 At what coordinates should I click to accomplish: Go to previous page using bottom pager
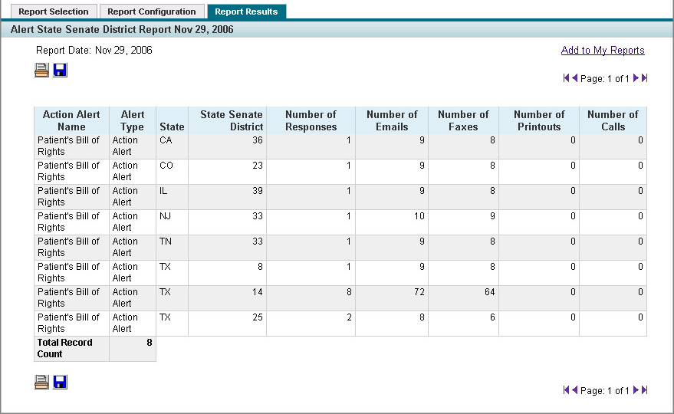point(575,390)
